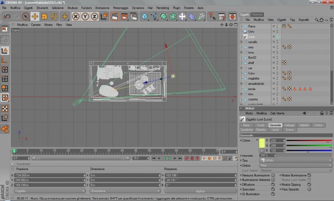Click the help question mark icon

[x=212, y=16]
